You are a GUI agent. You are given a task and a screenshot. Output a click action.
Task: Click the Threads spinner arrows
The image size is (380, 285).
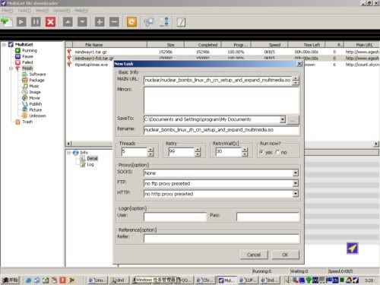pos(150,152)
